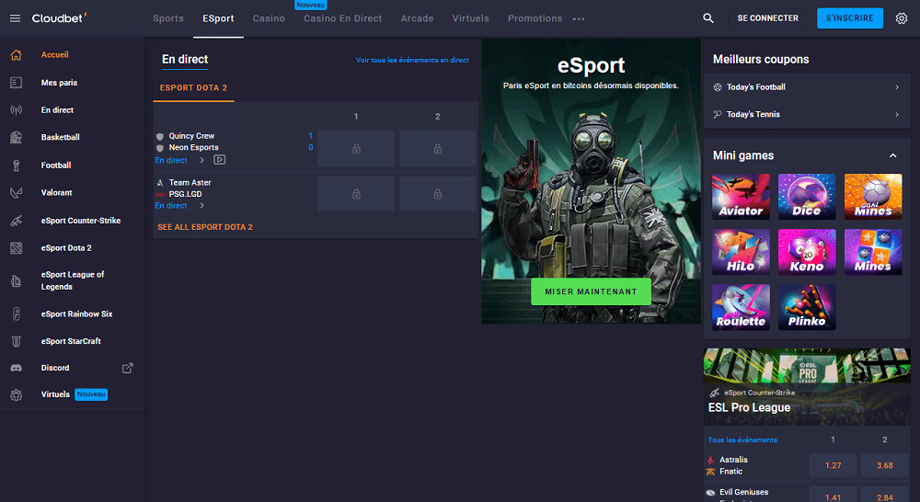The height and width of the screenshot is (502, 920).
Task: Click the Accueil home icon
Action: [x=17, y=54]
